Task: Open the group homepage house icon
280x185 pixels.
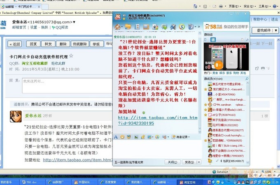Action: [x=117, y=27]
